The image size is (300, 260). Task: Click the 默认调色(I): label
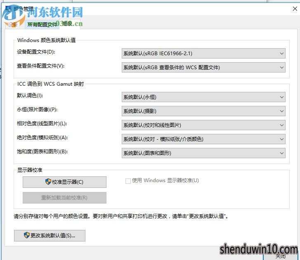(30, 95)
